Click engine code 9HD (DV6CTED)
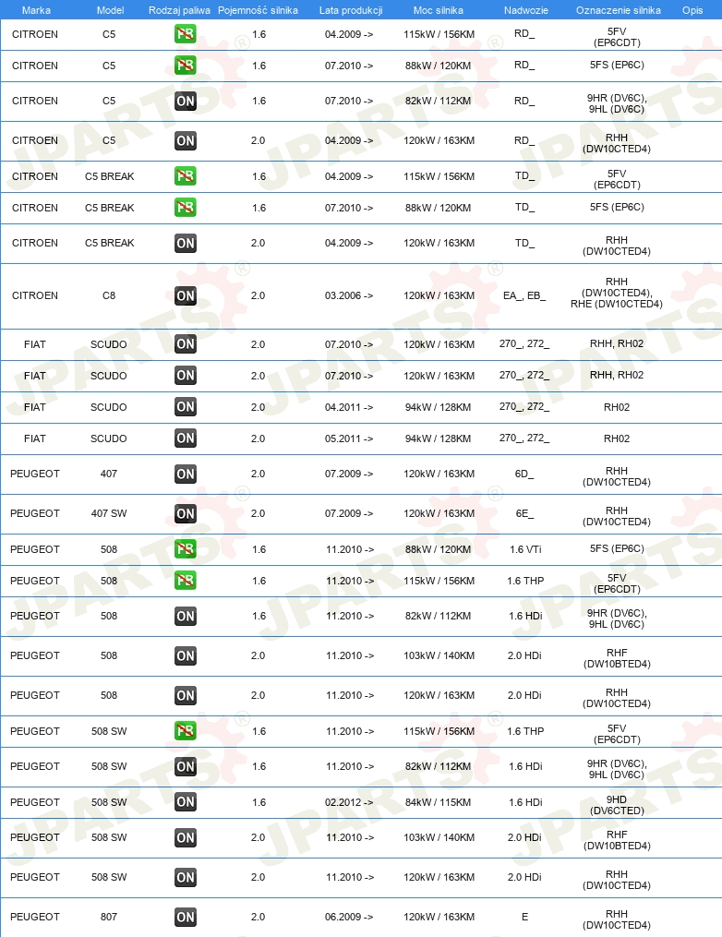 pyautogui.click(x=617, y=805)
